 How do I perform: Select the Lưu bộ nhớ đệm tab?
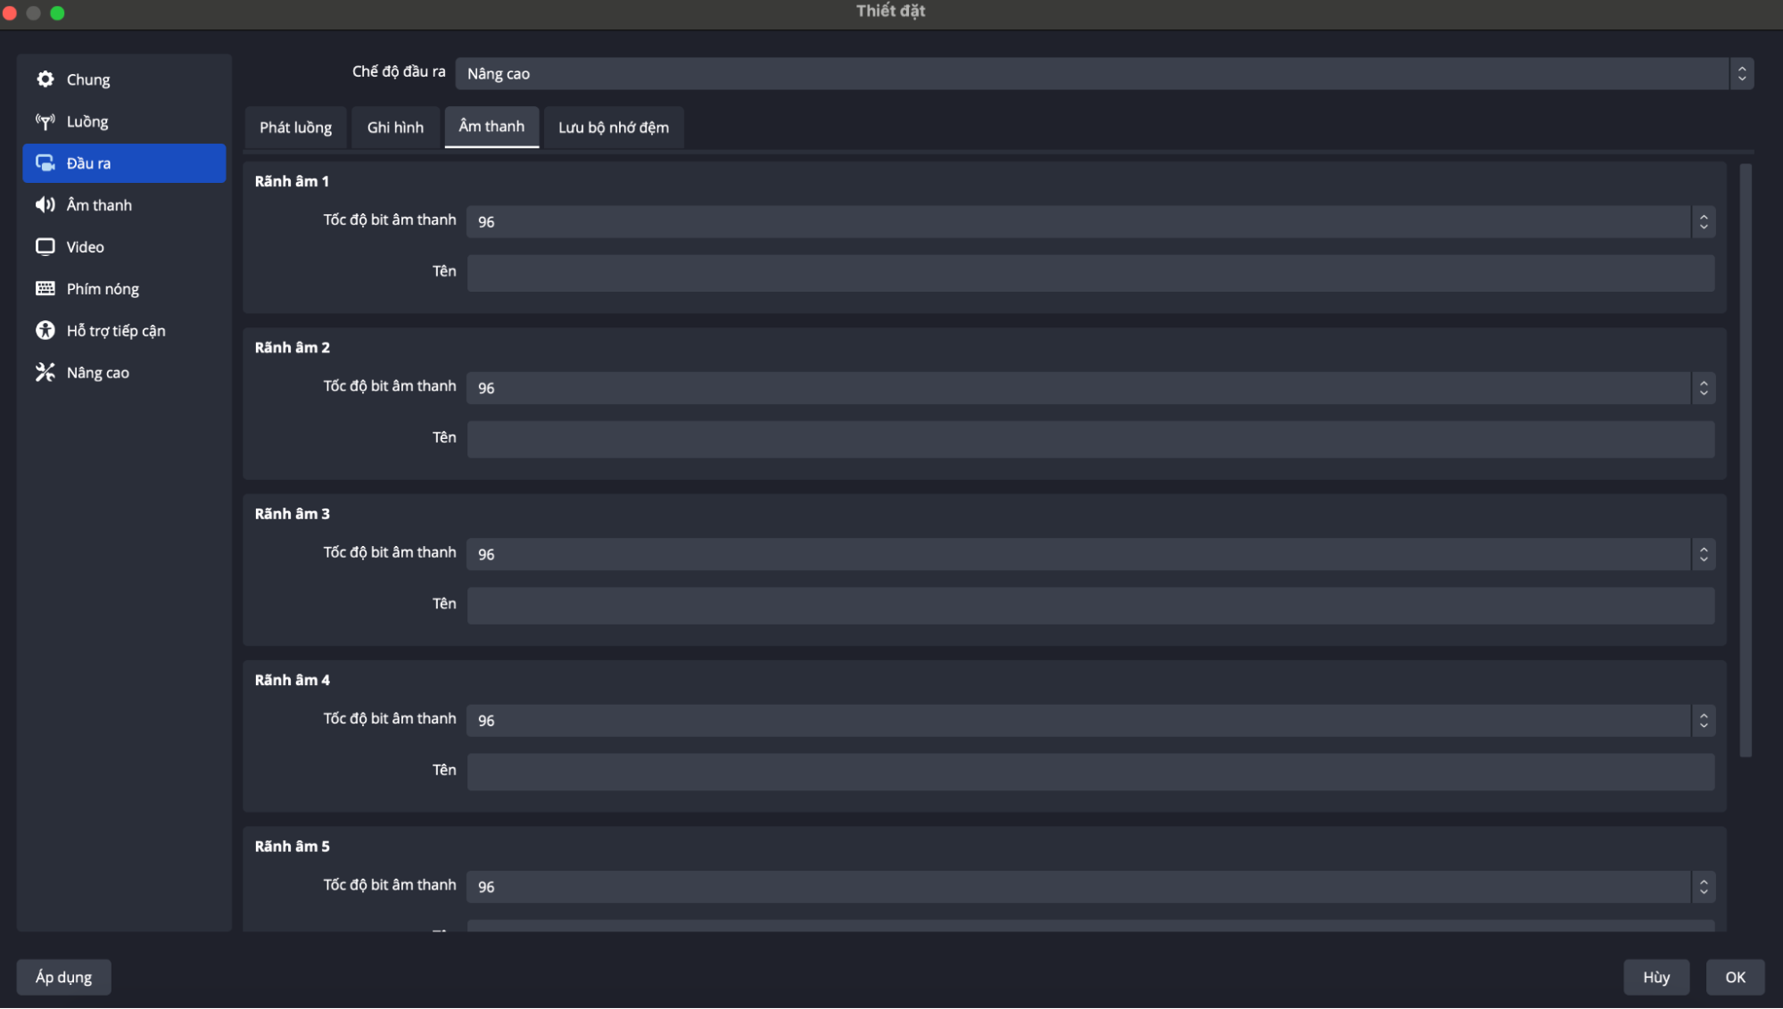(x=612, y=126)
